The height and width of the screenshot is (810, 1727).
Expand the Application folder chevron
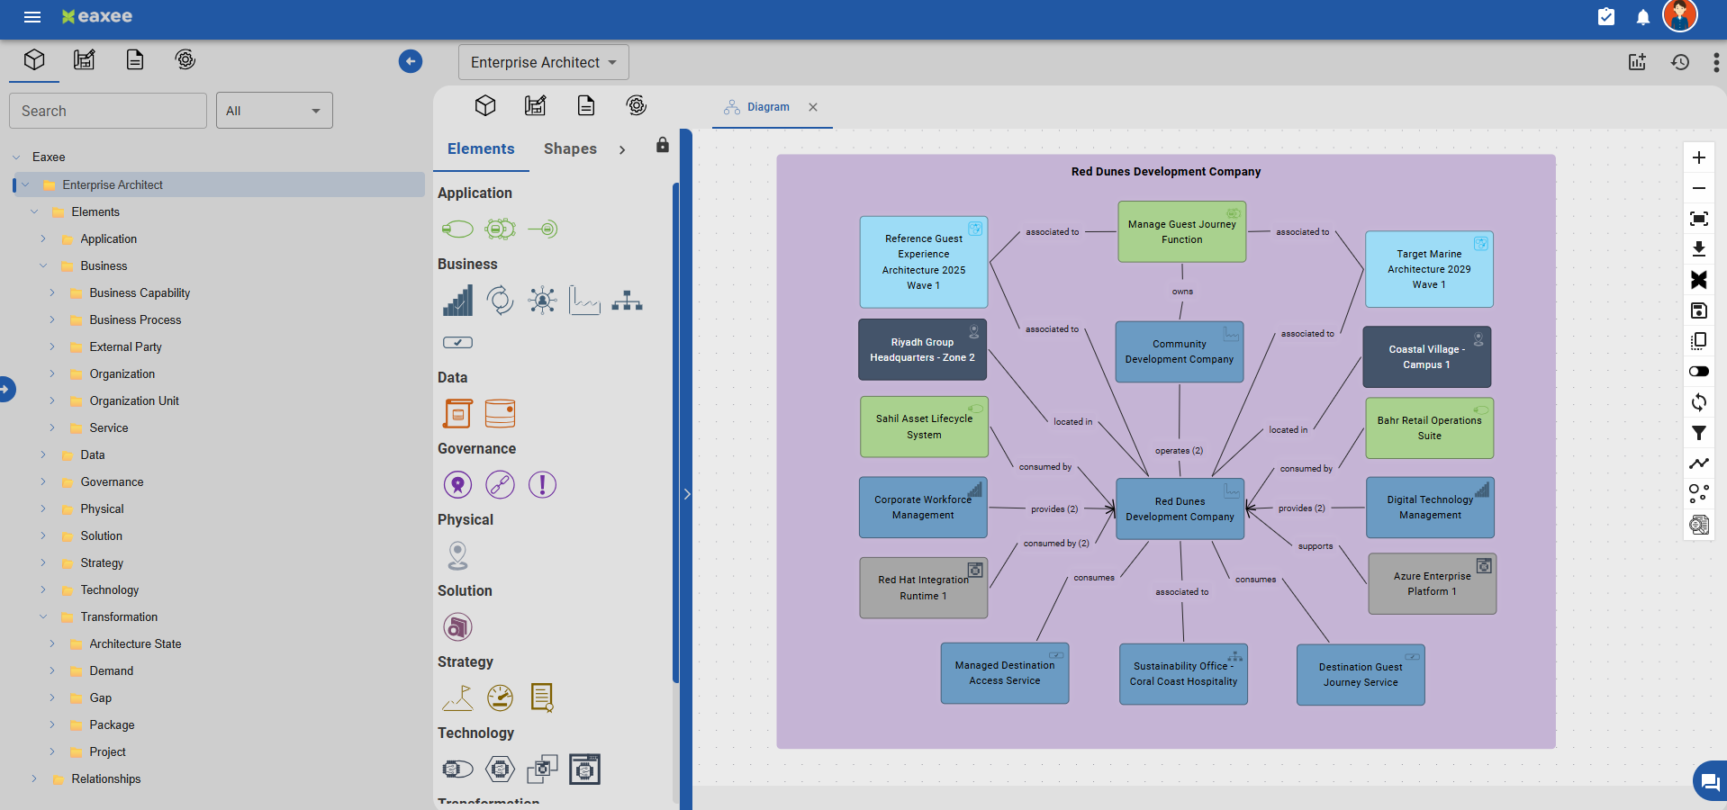point(43,239)
